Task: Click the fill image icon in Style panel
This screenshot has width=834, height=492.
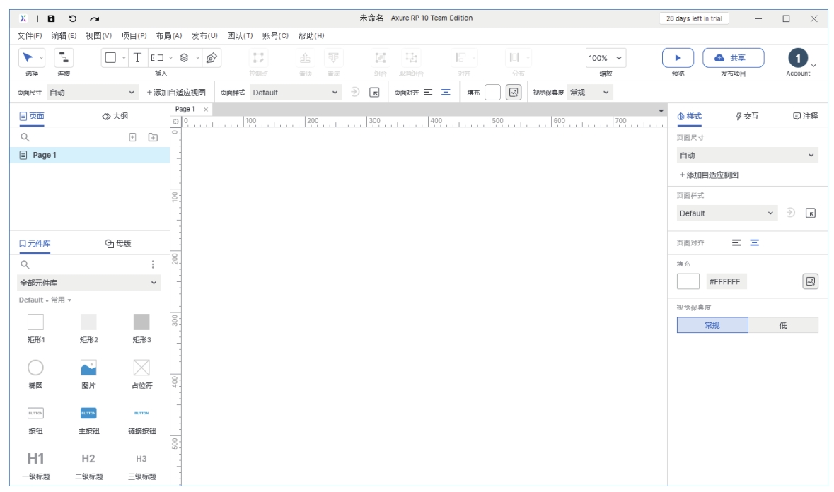Action: 810,281
